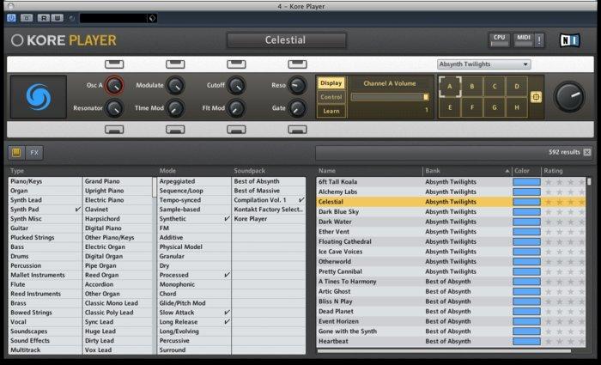Click the button above the Osc A knob
The width and height of the screenshot is (601, 365).
click(x=114, y=64)
